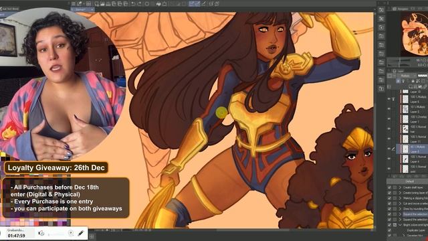Click the layer opacity slider
The height and width of the screenshot is (241, 428).
pos(423,76)
